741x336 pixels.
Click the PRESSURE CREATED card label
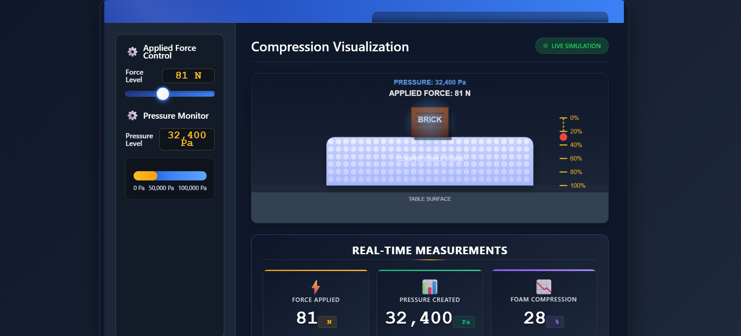tap(430, 300)
